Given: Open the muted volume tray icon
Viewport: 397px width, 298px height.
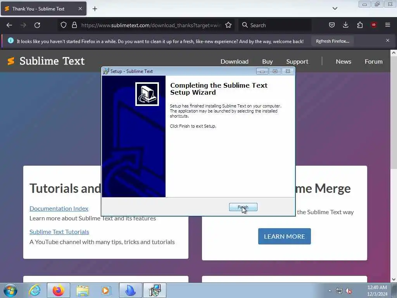Looking at the screenshot, I should pos(349,291).
